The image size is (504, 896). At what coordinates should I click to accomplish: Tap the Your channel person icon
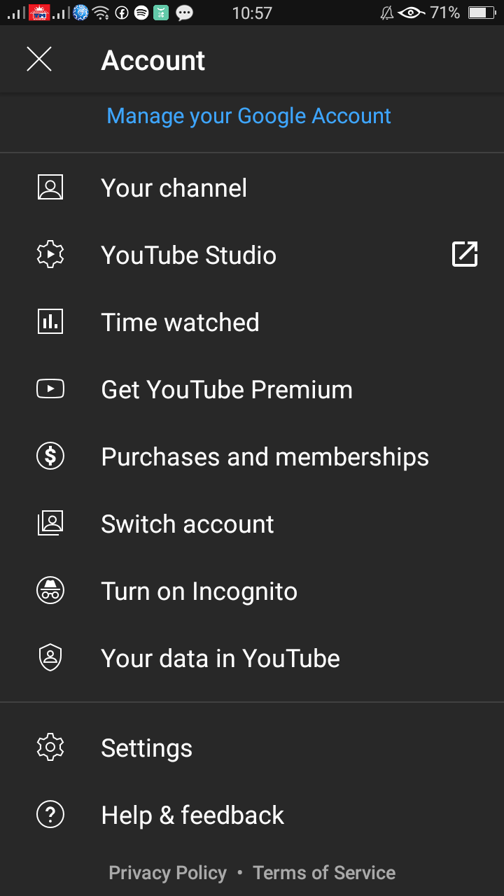50,188
